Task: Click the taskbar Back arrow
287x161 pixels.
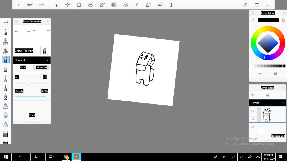Action: pos(21,157)
